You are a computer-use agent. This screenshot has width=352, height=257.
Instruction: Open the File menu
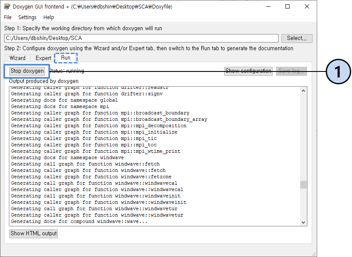8,17
